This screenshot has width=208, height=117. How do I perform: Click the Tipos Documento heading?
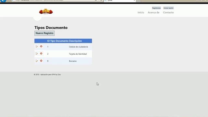pos(51,28)
